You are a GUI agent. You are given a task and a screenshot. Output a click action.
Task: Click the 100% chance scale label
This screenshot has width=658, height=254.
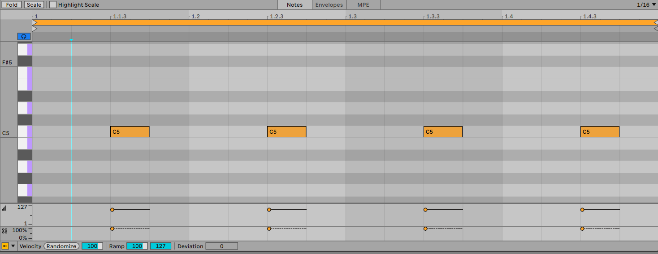click(20, 230)
